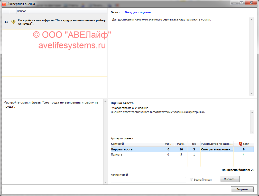This screenshot has height=196, width=259.
Task: Click the medal icon in the Балл header
Action: 240,144
